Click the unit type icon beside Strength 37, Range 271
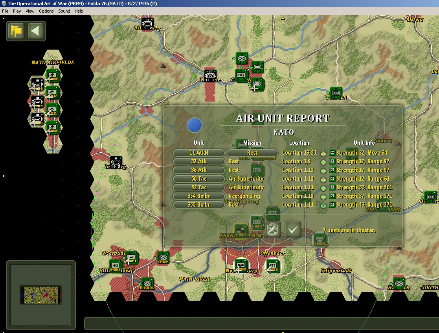 tap(332, 196)
